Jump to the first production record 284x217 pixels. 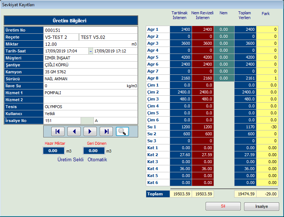58,131
